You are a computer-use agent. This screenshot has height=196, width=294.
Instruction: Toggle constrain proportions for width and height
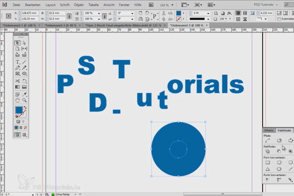(69, 16)
